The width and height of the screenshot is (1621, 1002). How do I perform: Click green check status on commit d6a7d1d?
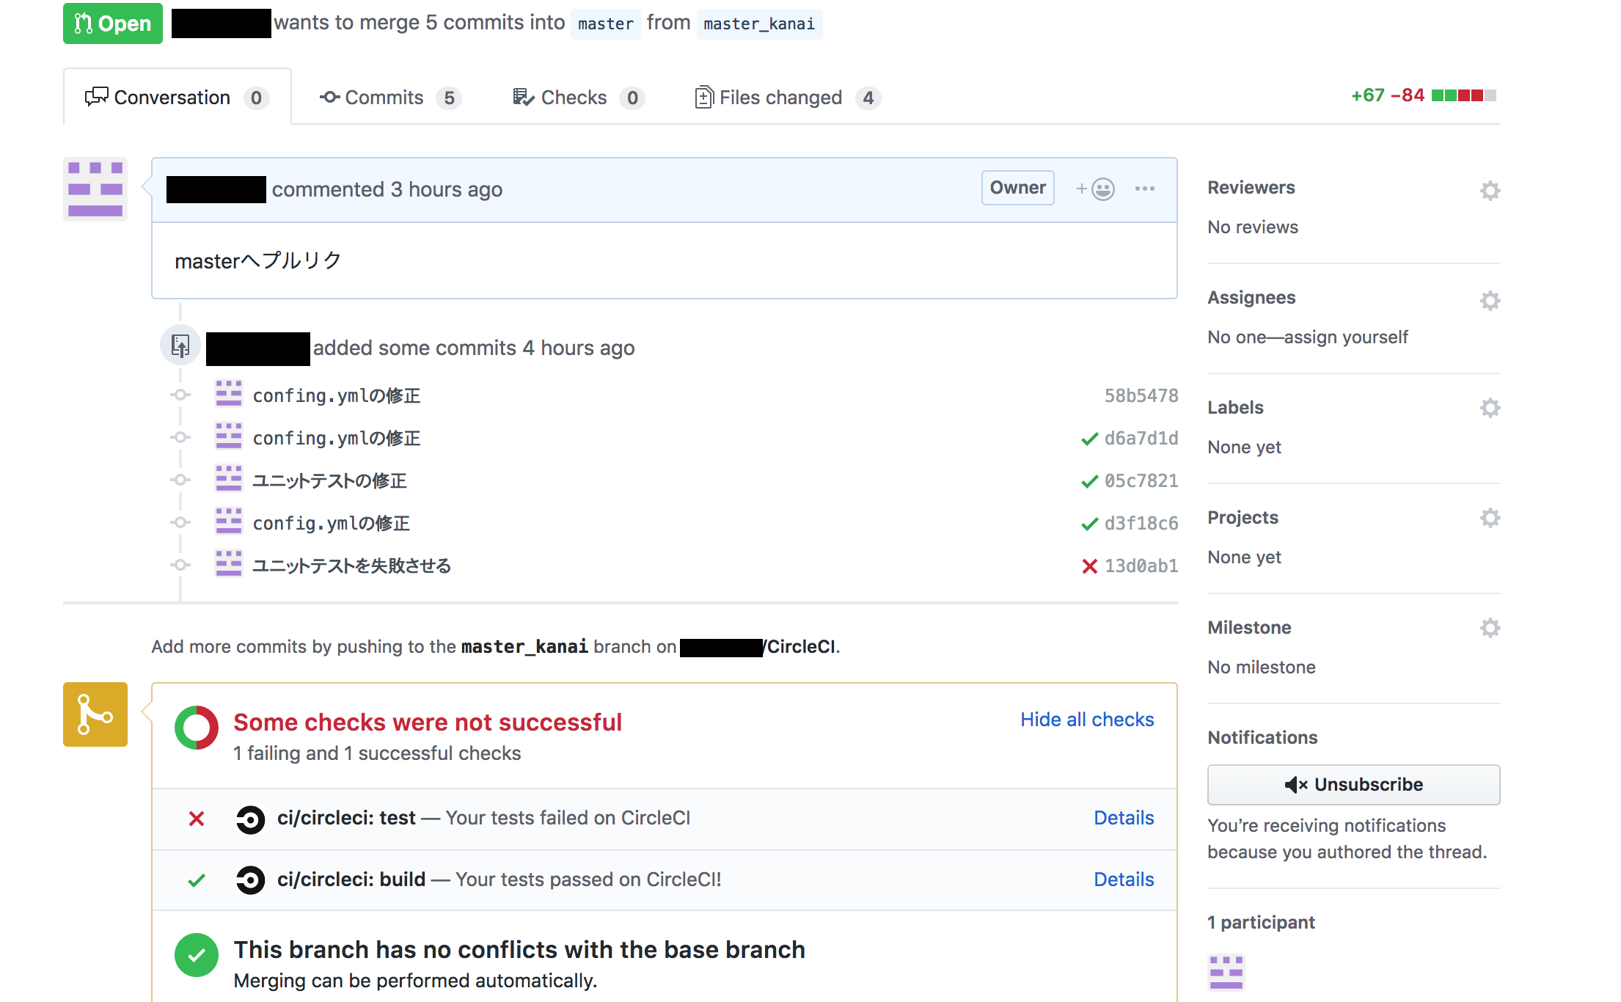click(x=1089, y=439)
